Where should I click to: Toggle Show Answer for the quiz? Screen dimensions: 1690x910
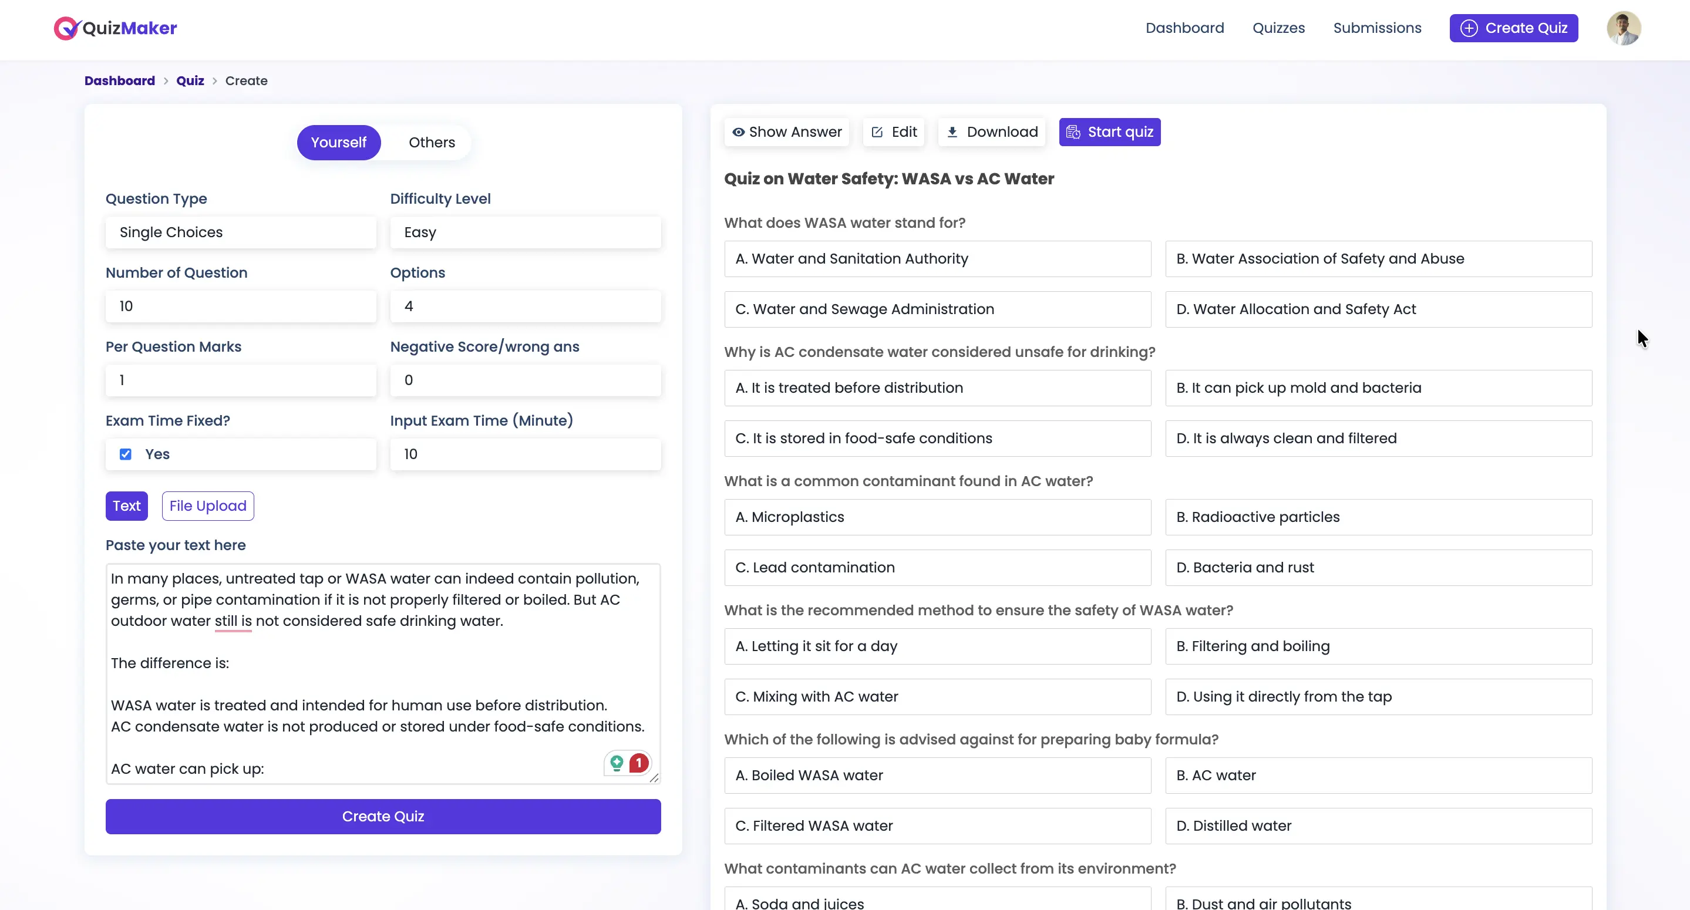[787, 132]
